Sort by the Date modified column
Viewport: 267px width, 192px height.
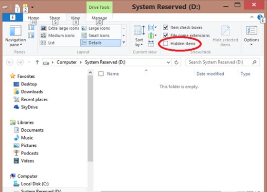210,74
